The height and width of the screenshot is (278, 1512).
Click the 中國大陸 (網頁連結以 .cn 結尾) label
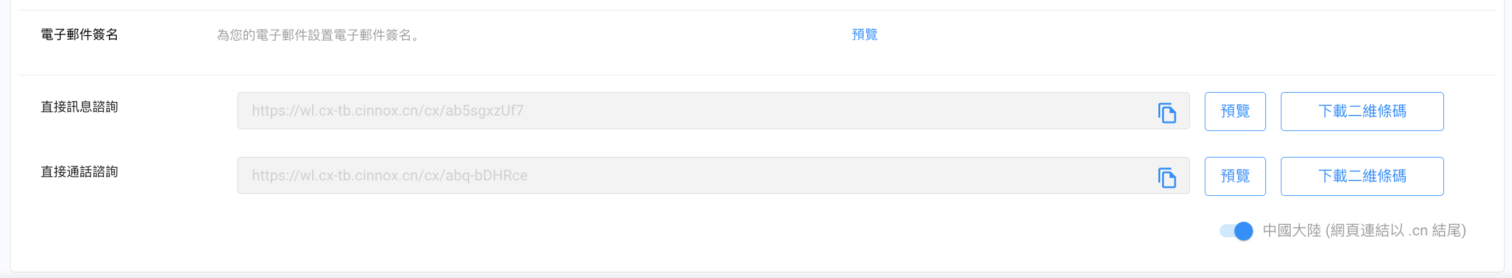(1364, 230)
